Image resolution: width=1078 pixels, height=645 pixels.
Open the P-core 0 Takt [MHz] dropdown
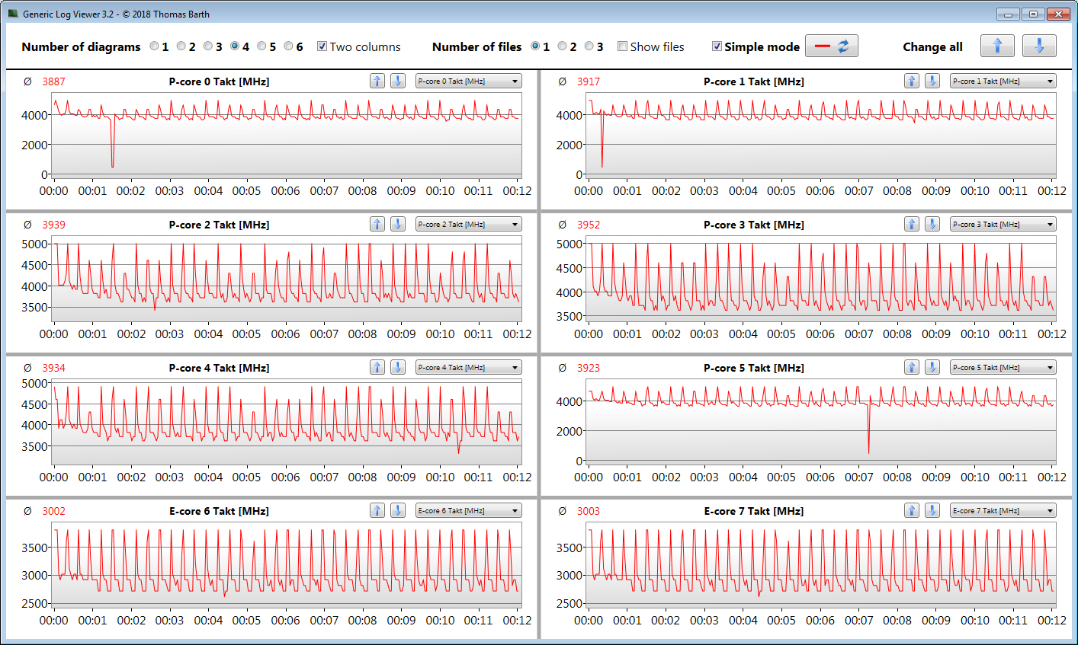click(x=468, y=81)
